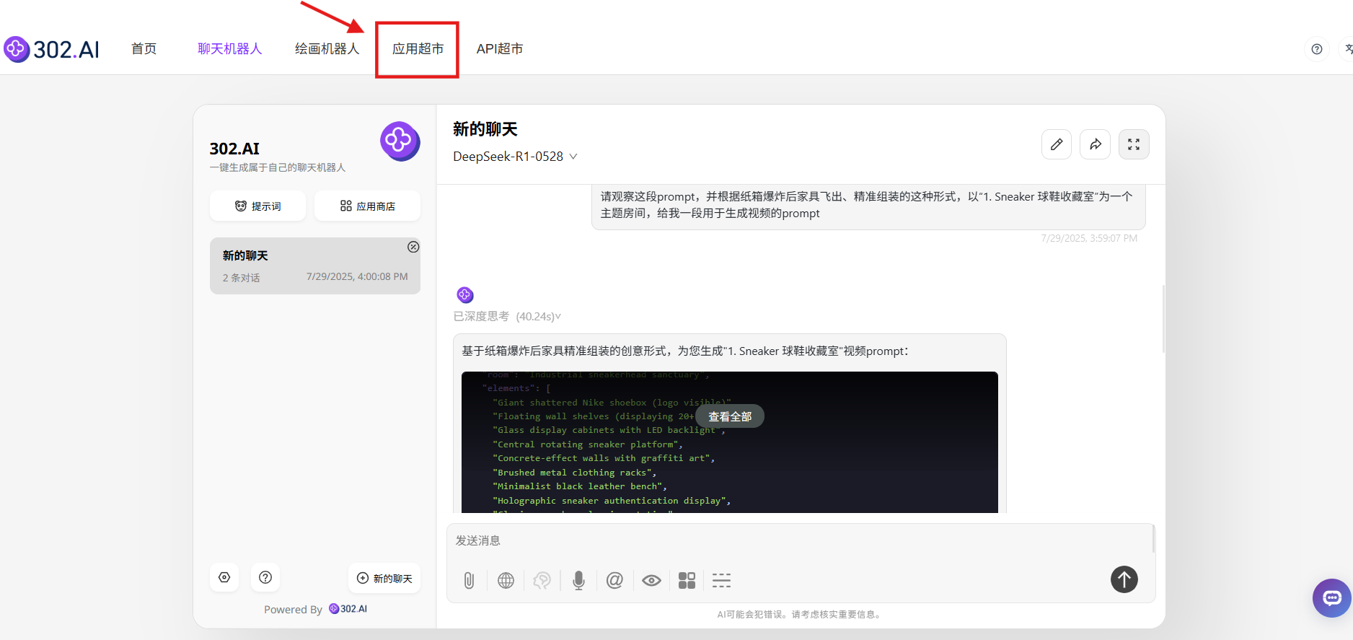Screen dimensions: 1353x640
Task: Click the language translate icon in header
Action: 1347,49
